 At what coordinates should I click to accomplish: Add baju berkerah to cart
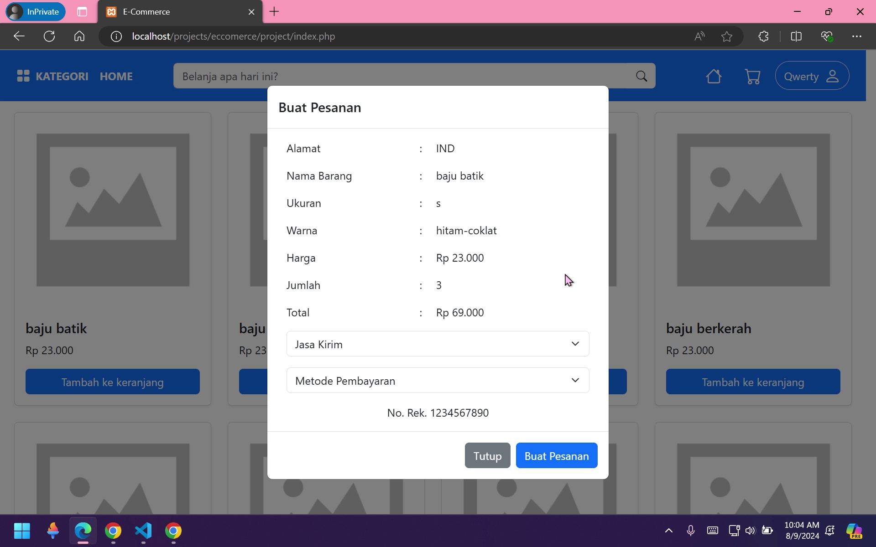point(753,382)
